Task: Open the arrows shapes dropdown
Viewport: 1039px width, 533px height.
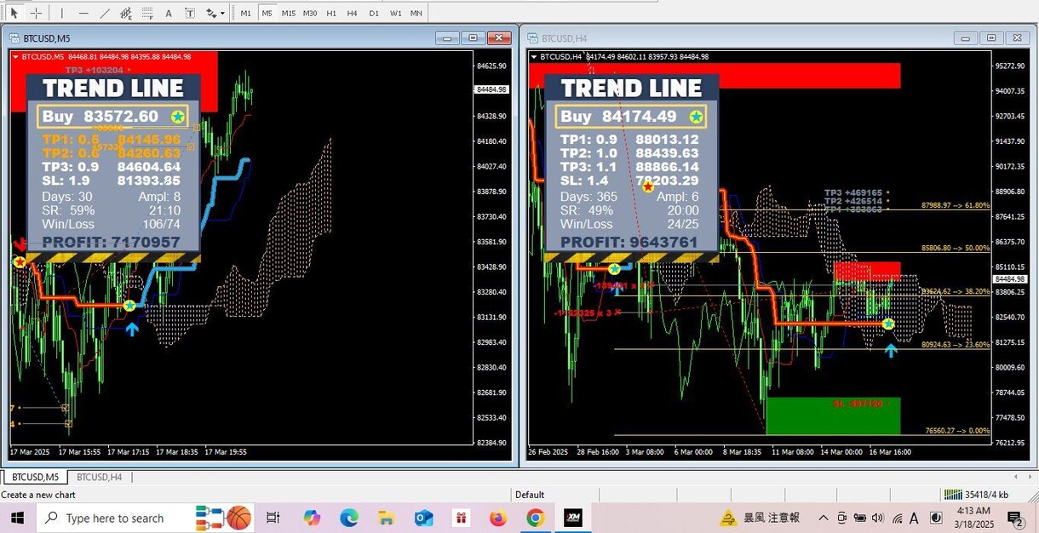Action: click(x=215, y=13)
